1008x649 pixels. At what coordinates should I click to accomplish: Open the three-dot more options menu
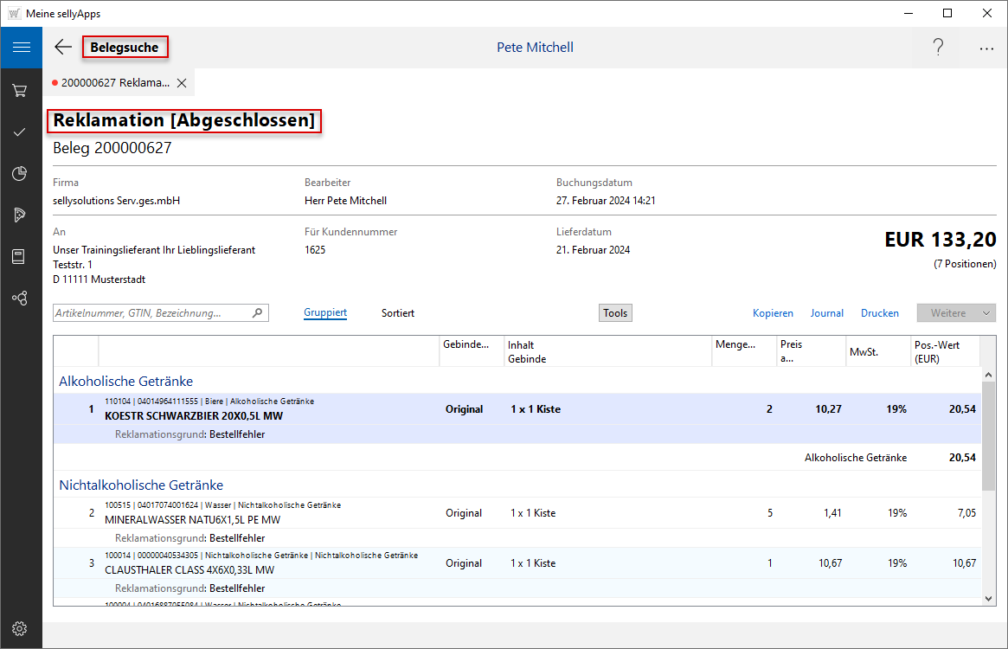click(986, 48)
